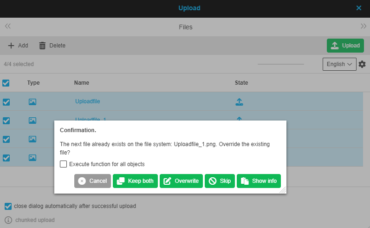Uncheck the Uploadfile_1 row checkbox
This screenshot has width=370, height=228.
6,121
